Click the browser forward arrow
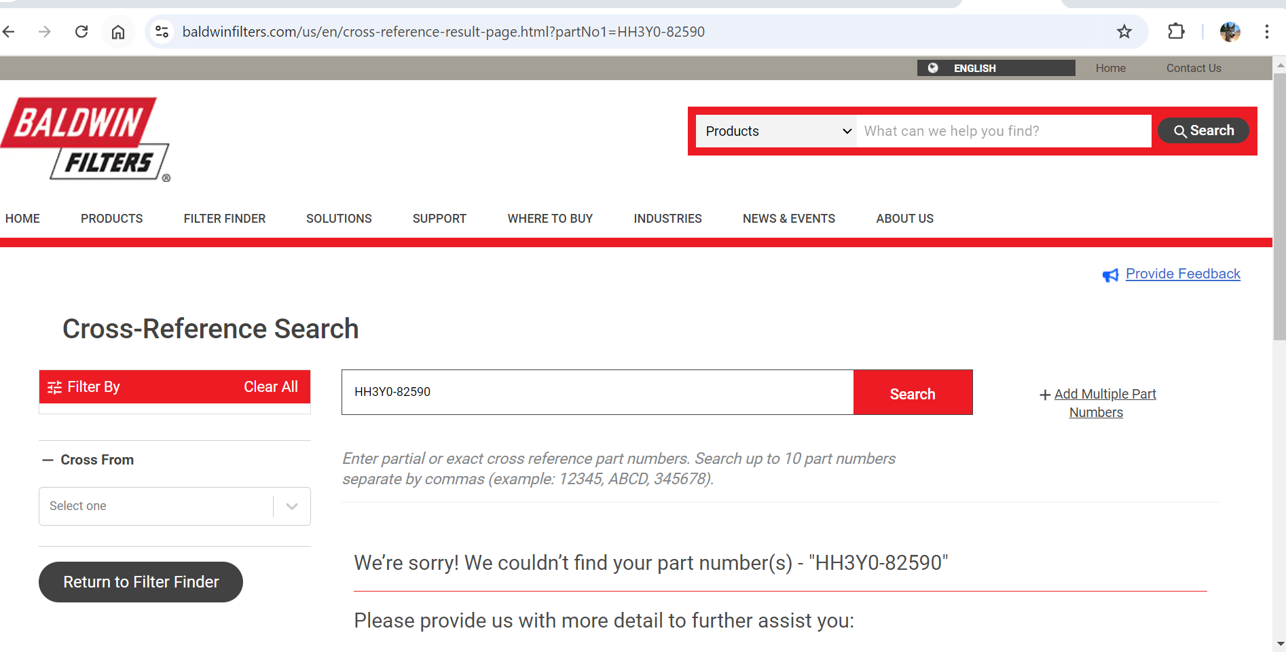 click(x=45, y=32)
